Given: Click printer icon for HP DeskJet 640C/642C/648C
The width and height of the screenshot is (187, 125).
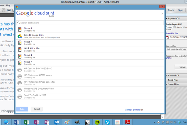Looking at the screenshot, I should tap(20, 70).
